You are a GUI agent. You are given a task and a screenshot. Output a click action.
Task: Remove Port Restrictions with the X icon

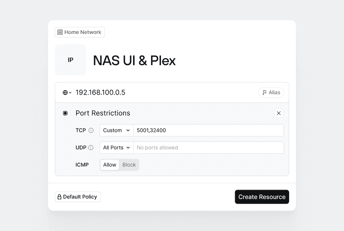[278, 113]
